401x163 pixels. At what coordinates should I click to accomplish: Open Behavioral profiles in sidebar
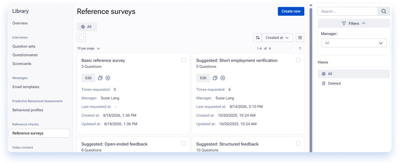tap(28, 110)
